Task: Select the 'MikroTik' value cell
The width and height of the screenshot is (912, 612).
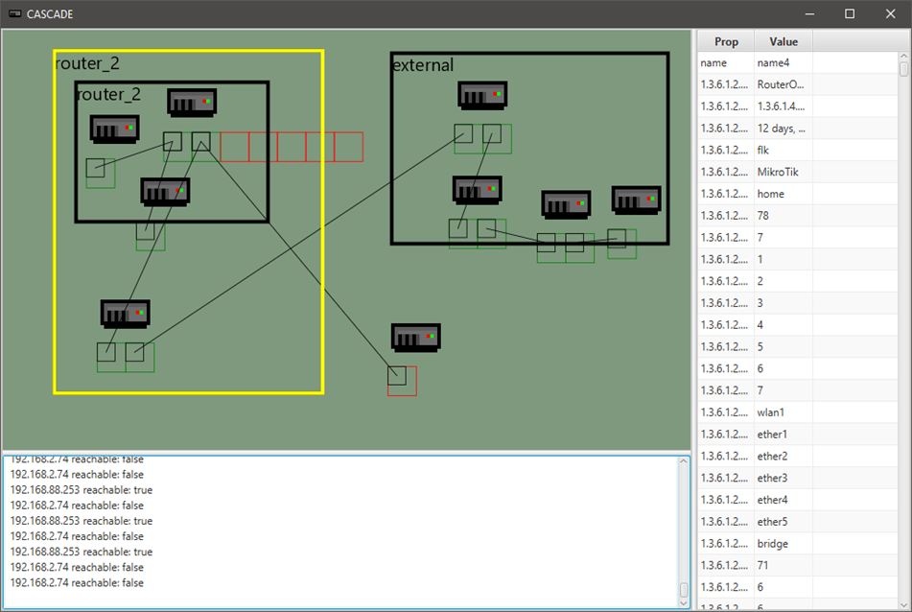Action: click(783, 173)
